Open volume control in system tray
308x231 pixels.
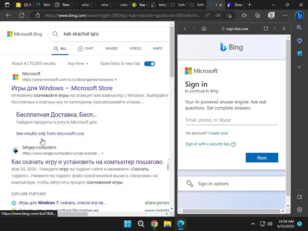click(x=270, y=224)
